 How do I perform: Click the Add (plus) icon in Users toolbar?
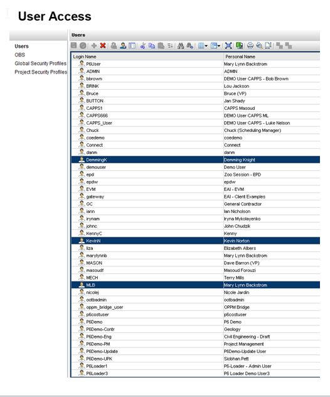coord(94,46)
